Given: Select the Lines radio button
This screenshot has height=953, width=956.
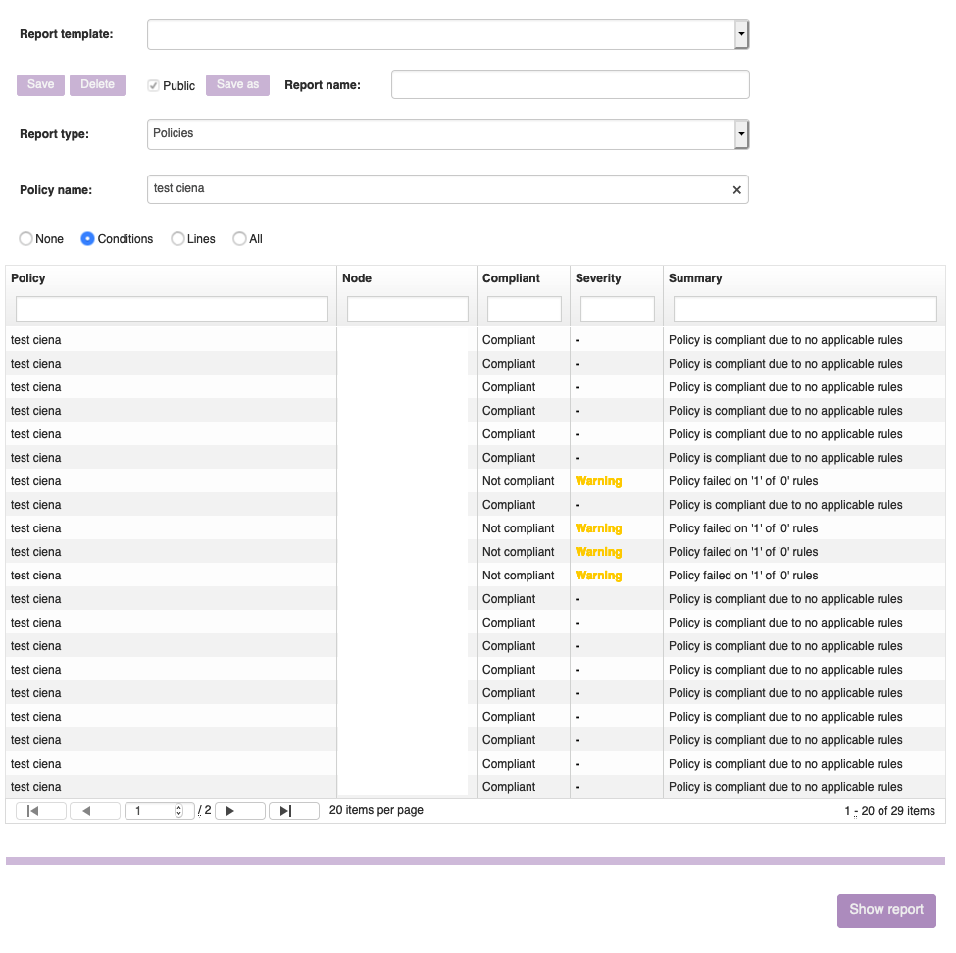Looking at the screenshot, I should click(177, 239).
